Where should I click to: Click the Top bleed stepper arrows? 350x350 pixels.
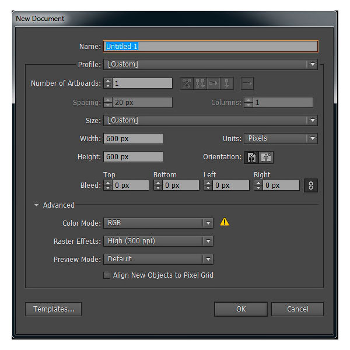tap(108, 185)
